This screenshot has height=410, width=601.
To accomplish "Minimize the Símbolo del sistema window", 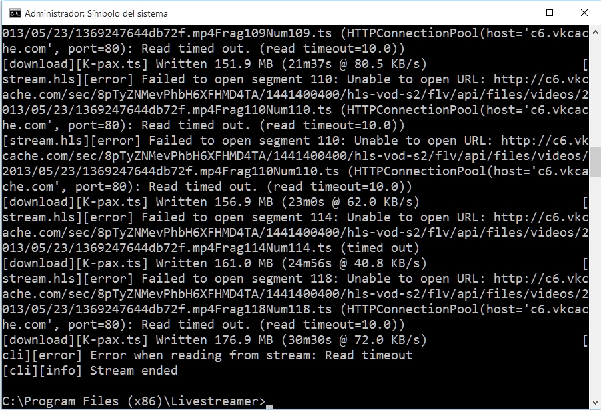I will pyautogui.click(x=516, y=13).
